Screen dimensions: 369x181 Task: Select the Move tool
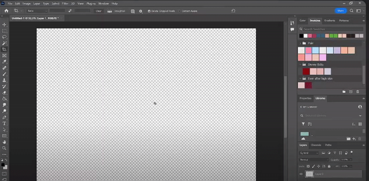click(4, 25)
